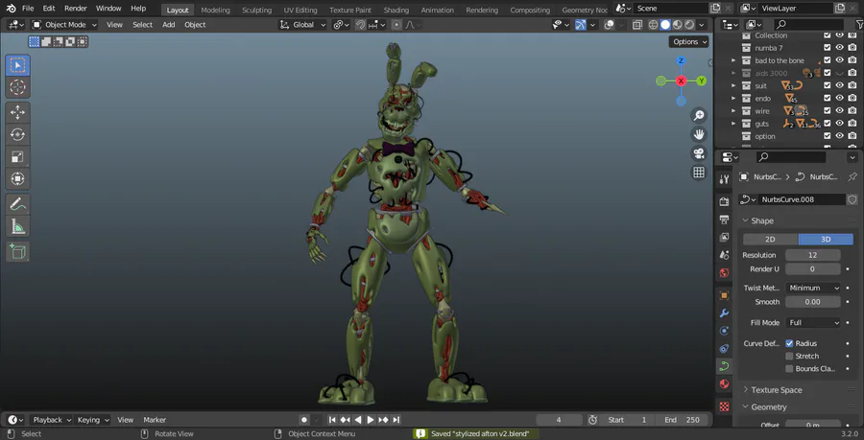
Task: Select the Move tool in the toolbar
Action: 17,111
